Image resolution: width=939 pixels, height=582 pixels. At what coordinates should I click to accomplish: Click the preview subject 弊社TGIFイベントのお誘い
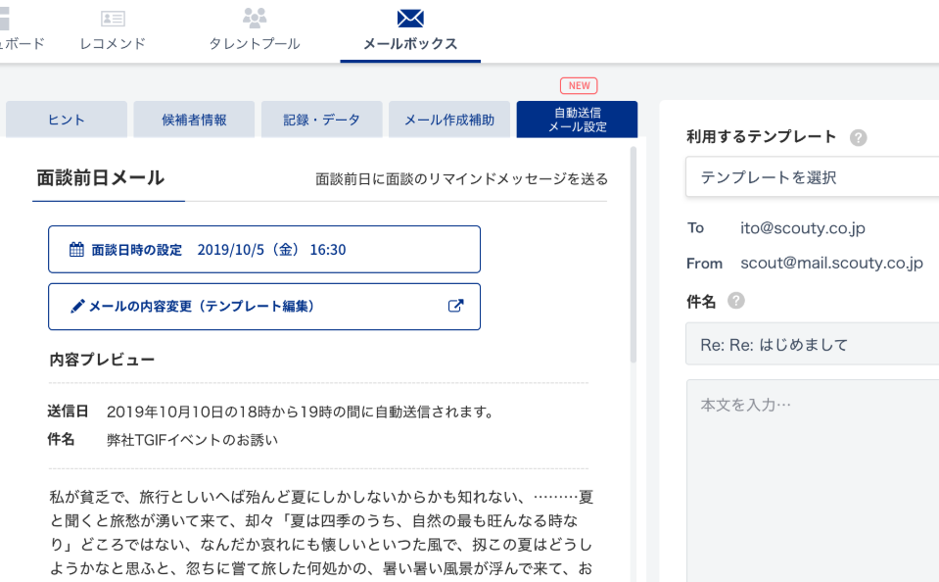coord(192,440)
